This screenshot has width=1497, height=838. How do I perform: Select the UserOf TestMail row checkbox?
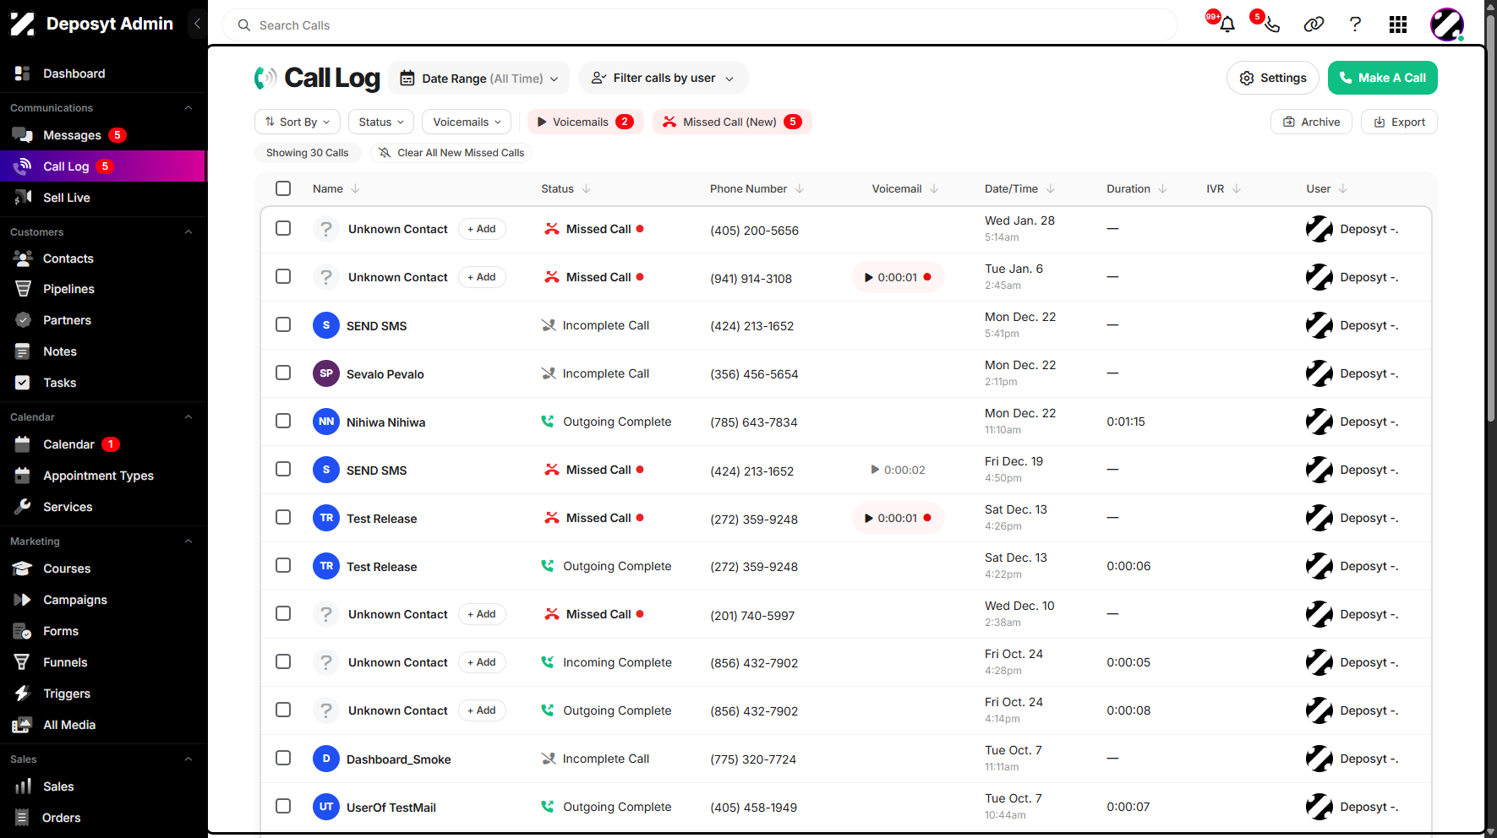(283, 806)
